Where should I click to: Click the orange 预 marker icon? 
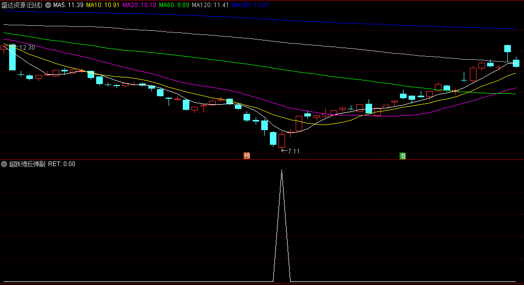coord(247,156)
